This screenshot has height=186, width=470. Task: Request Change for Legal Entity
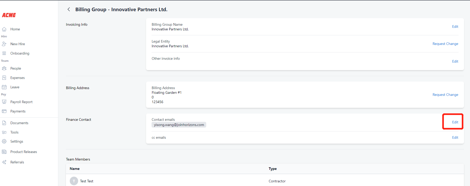445,44
